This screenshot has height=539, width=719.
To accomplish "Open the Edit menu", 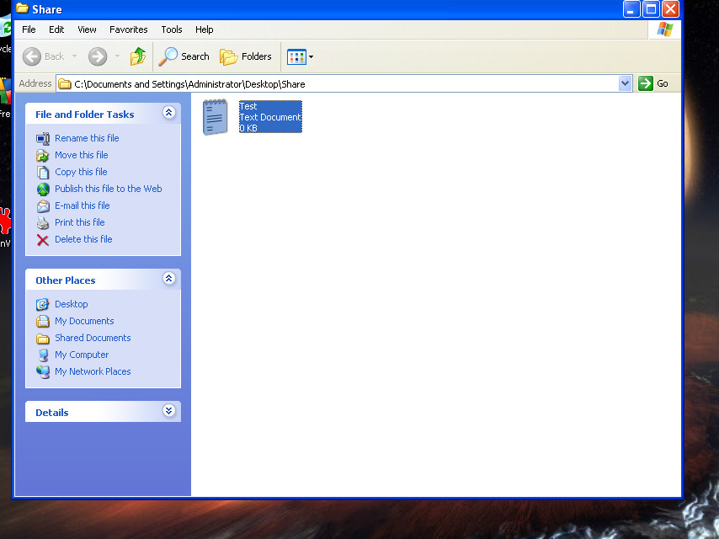I will point(56,29).
